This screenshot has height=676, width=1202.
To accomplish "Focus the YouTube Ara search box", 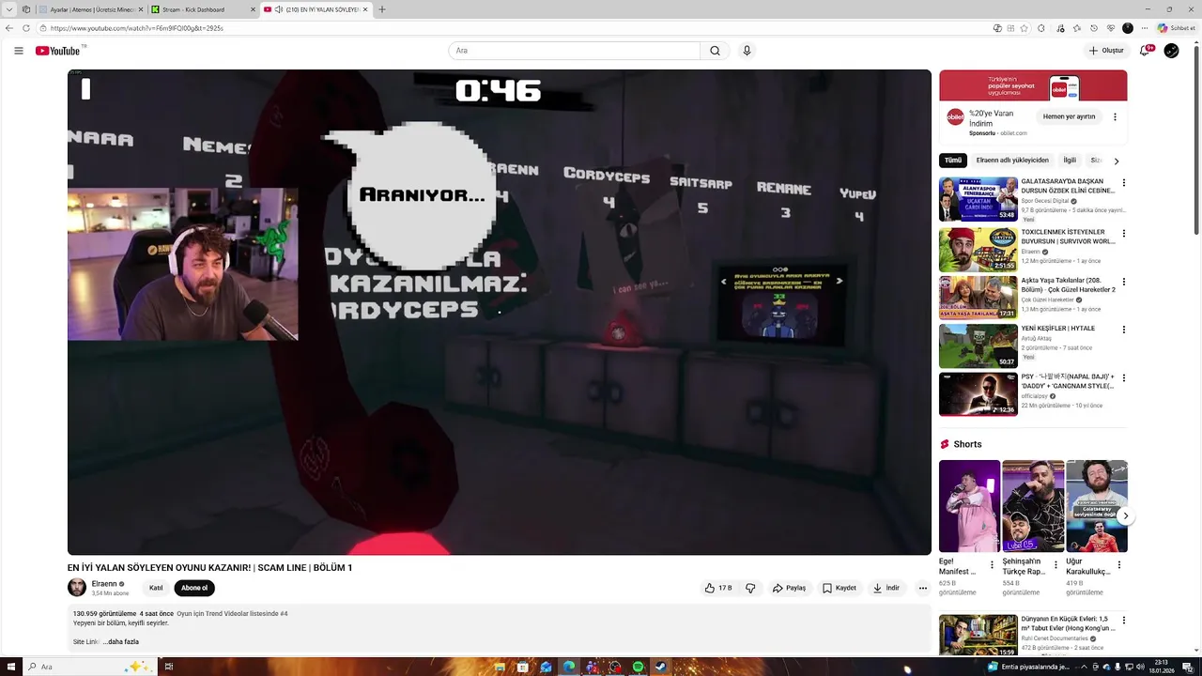I will pyautogui.click(x=574, y=51).
